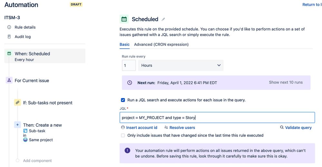Enable Only include changed issues checkbox

click(x=123, y=136)
